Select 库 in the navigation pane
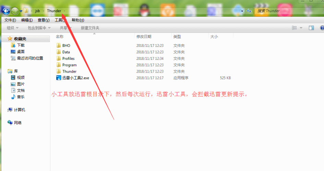 [x=16, y=71]
